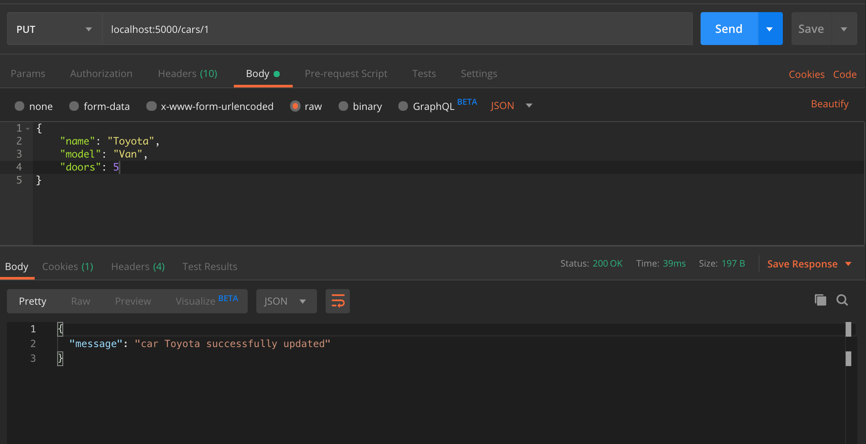Open the Tests tab
The width and height of the screenshot is (866, 444).
click(x=423, y=74)
